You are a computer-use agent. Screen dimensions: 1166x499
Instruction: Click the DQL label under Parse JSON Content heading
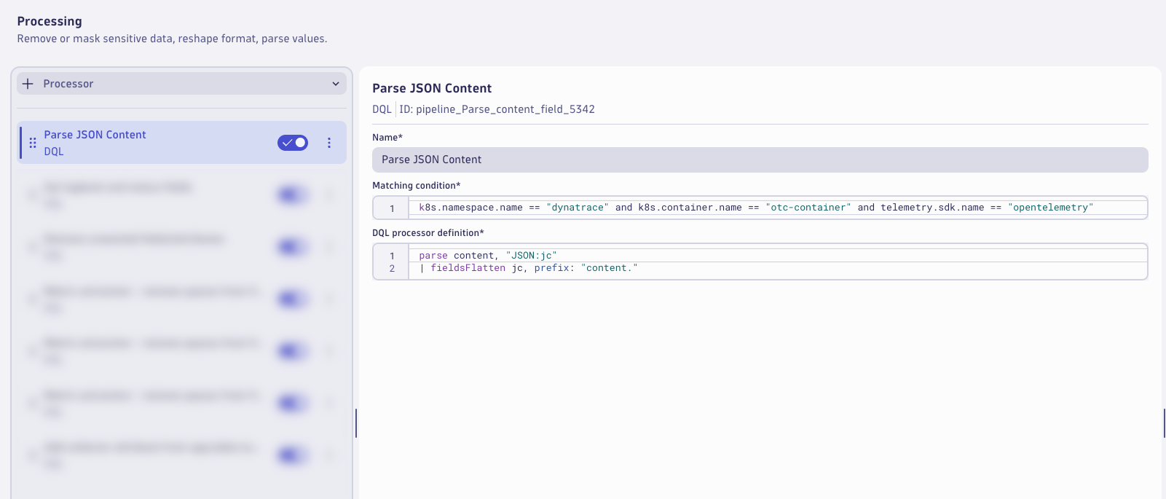tap(382, 109)
